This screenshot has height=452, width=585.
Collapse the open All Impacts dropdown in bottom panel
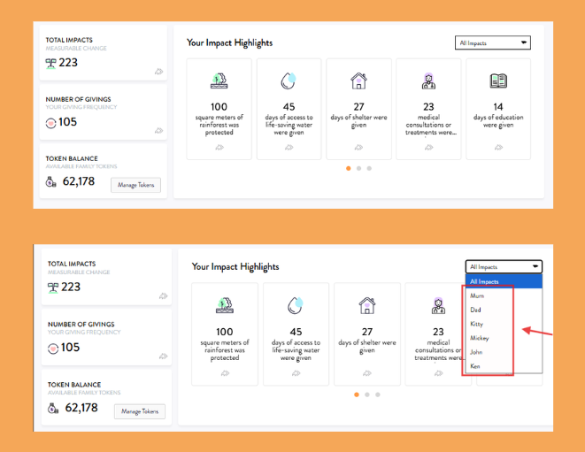pos(504,266)
